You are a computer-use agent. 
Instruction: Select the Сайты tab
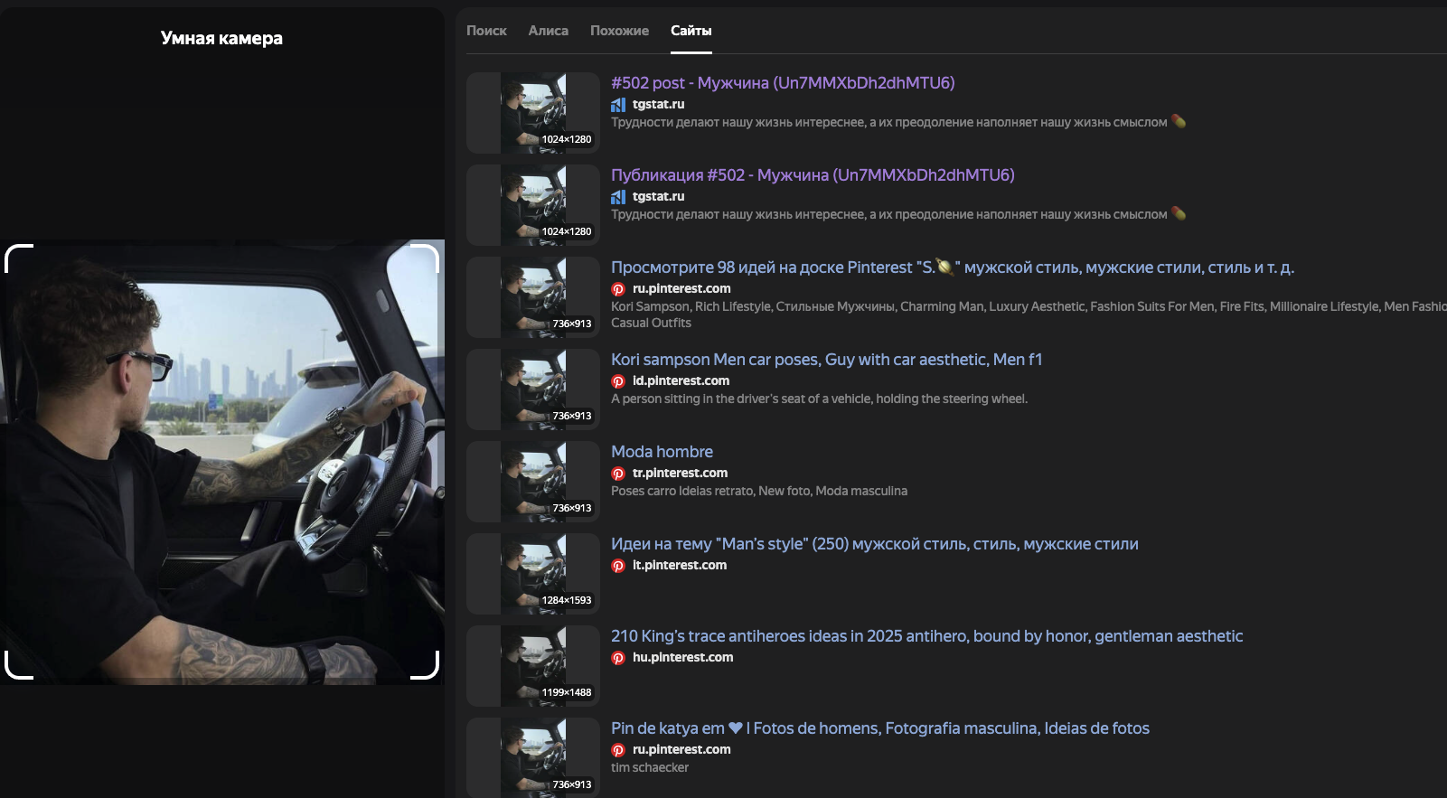pyautogui.click(x=691, y=31)
